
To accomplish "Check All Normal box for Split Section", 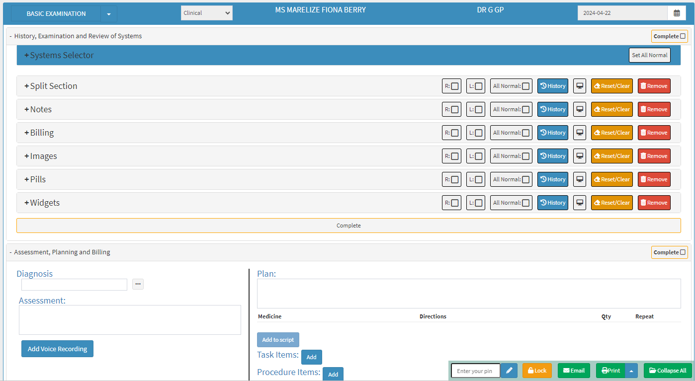I will [525, 86].
